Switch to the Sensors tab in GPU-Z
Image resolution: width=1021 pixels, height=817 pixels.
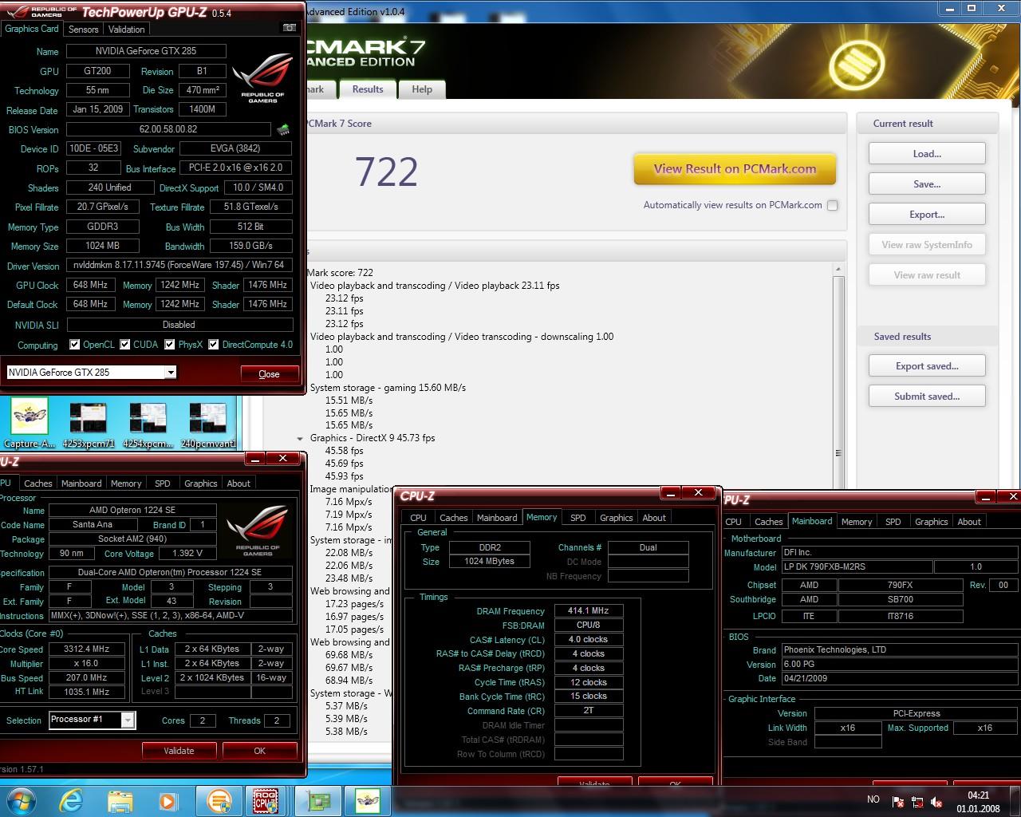tap(83, 29)
